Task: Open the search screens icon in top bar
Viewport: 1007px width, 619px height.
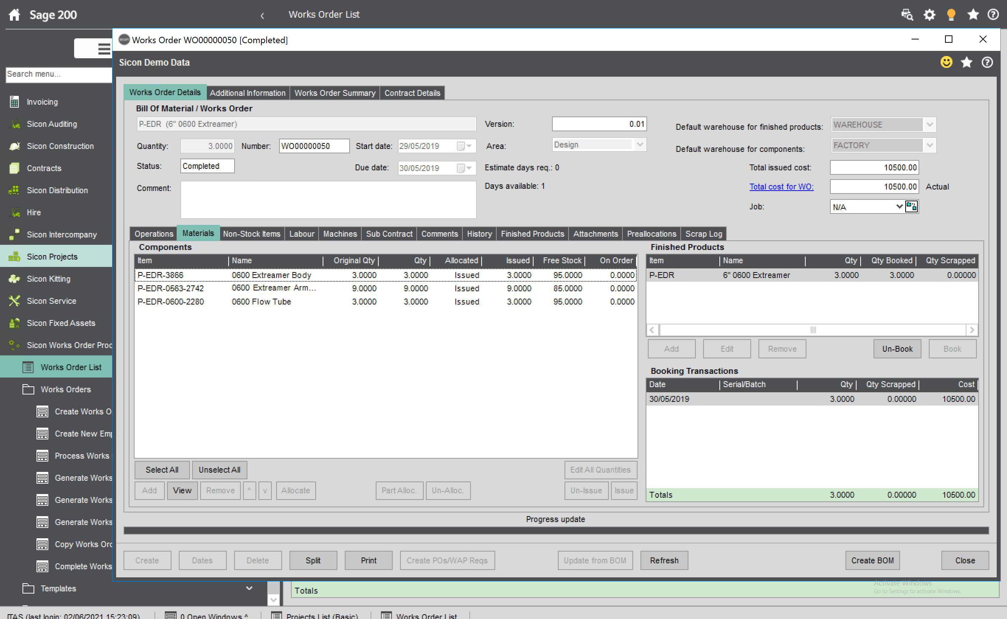Action: [907, 15]
